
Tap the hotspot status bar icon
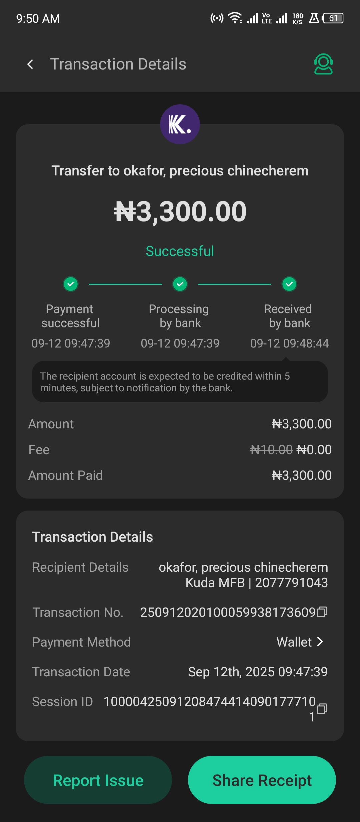pos(217,18)
